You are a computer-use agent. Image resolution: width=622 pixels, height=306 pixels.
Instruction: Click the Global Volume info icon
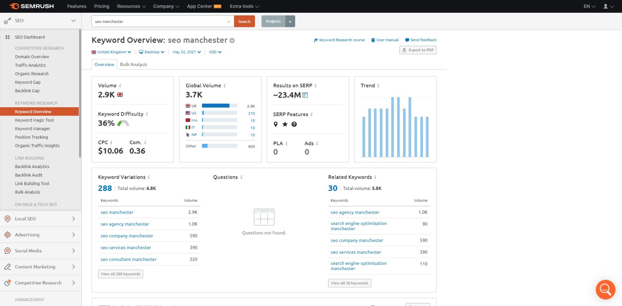[224, 85]
